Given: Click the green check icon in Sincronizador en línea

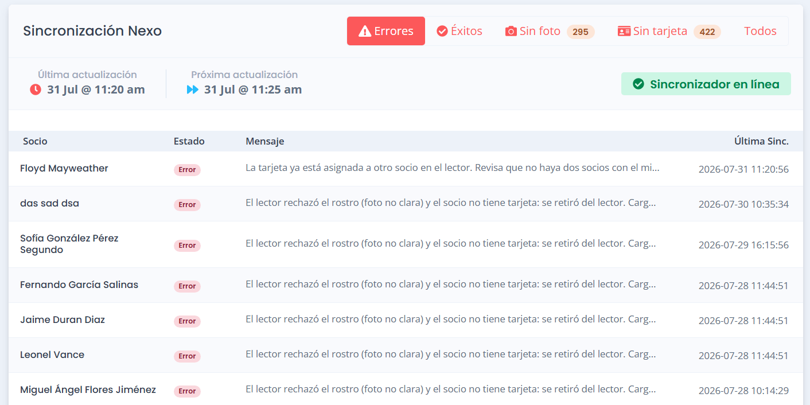Looking at the screenshot, I should [638, 84].
